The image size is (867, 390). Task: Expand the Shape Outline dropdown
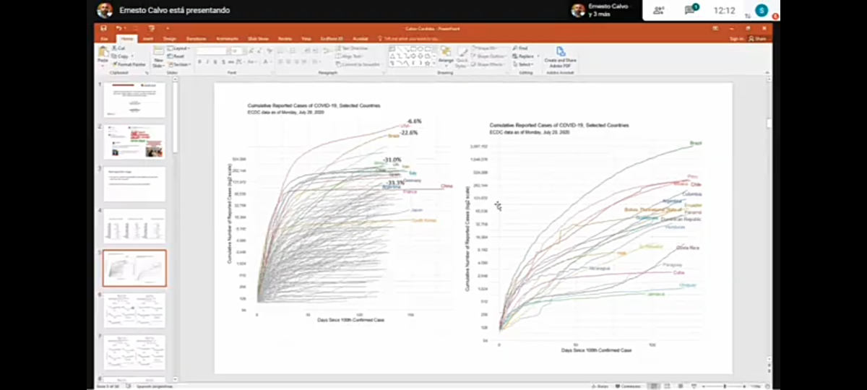click(491, 56)
